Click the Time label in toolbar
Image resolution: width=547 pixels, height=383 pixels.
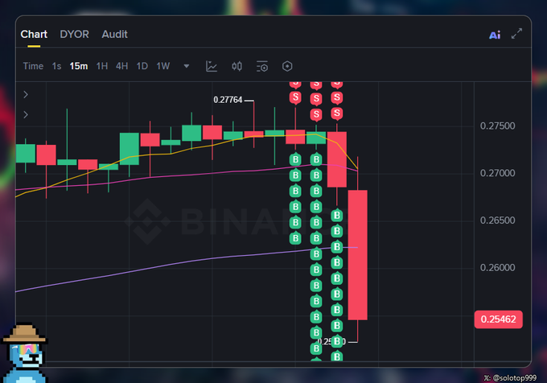33,66
